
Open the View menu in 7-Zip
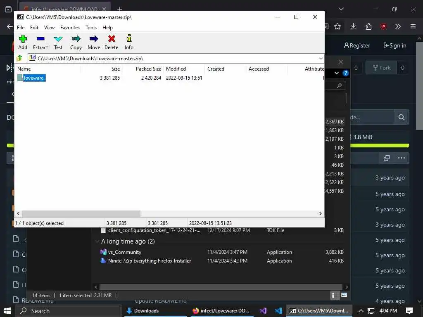(50, 28)
